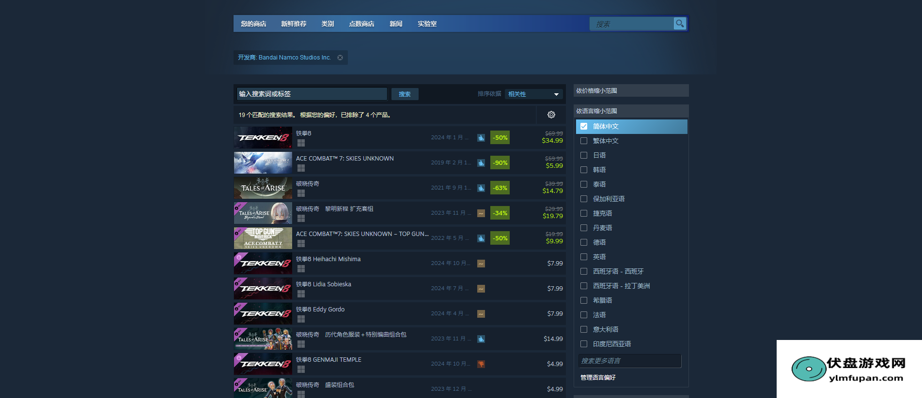Click the -34% discount badge

(500, 213)
